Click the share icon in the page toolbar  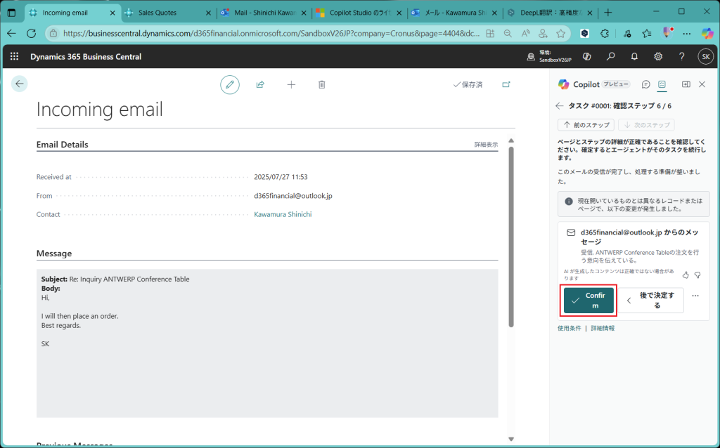260,84
